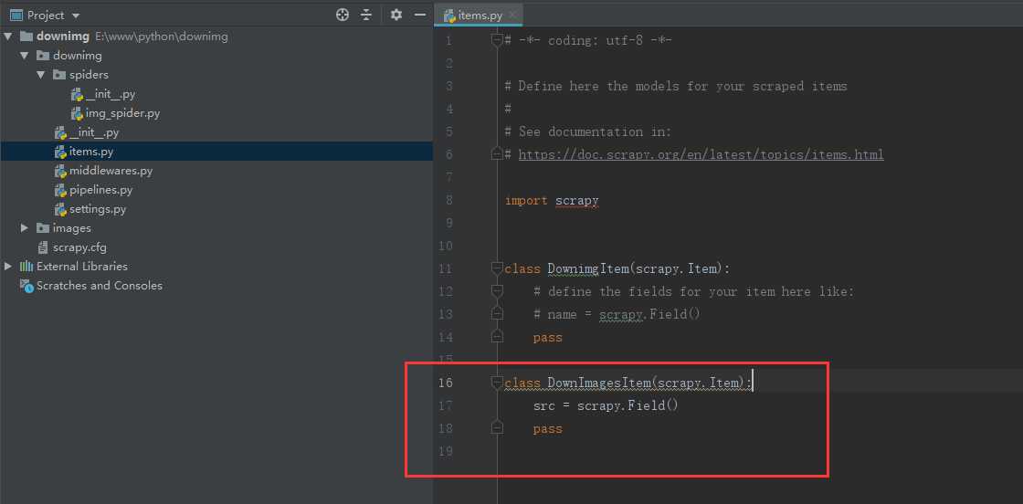Hide the Project panel with minus icon
This screenshot has height=504, width=1023.
pos(420,15)
